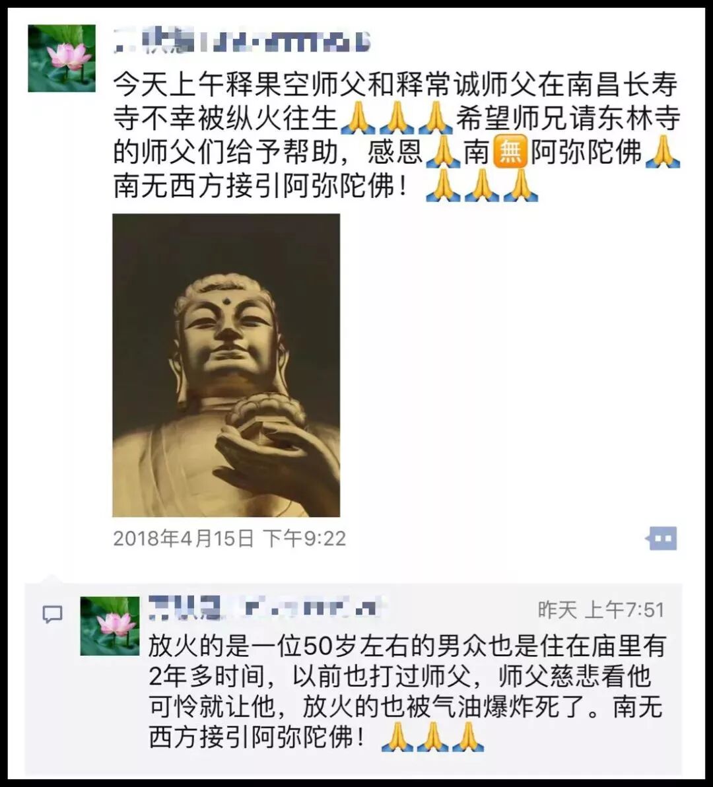Open the poster's lotus avatar above the post
Image resolution: width=713 pixels, height=787 pixels.
click(61, 58)
